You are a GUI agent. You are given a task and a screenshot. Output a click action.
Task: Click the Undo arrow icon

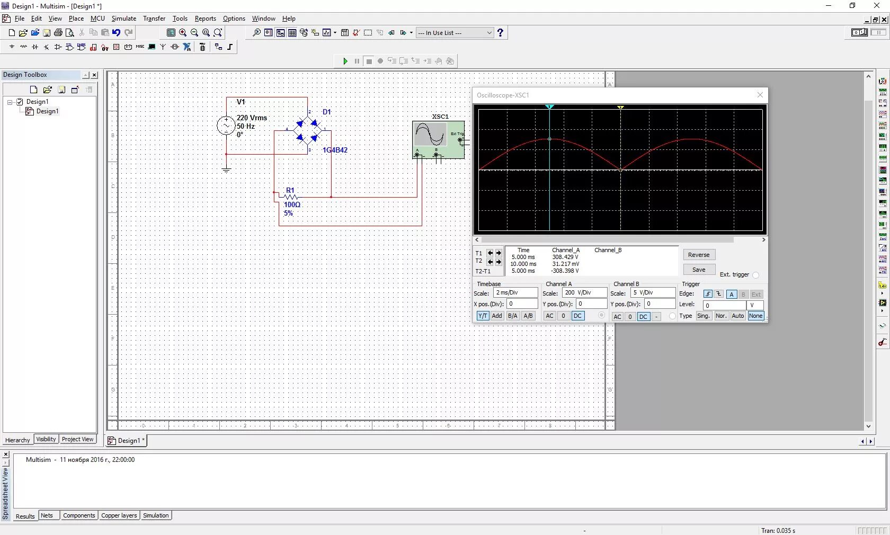coord(117,33)
